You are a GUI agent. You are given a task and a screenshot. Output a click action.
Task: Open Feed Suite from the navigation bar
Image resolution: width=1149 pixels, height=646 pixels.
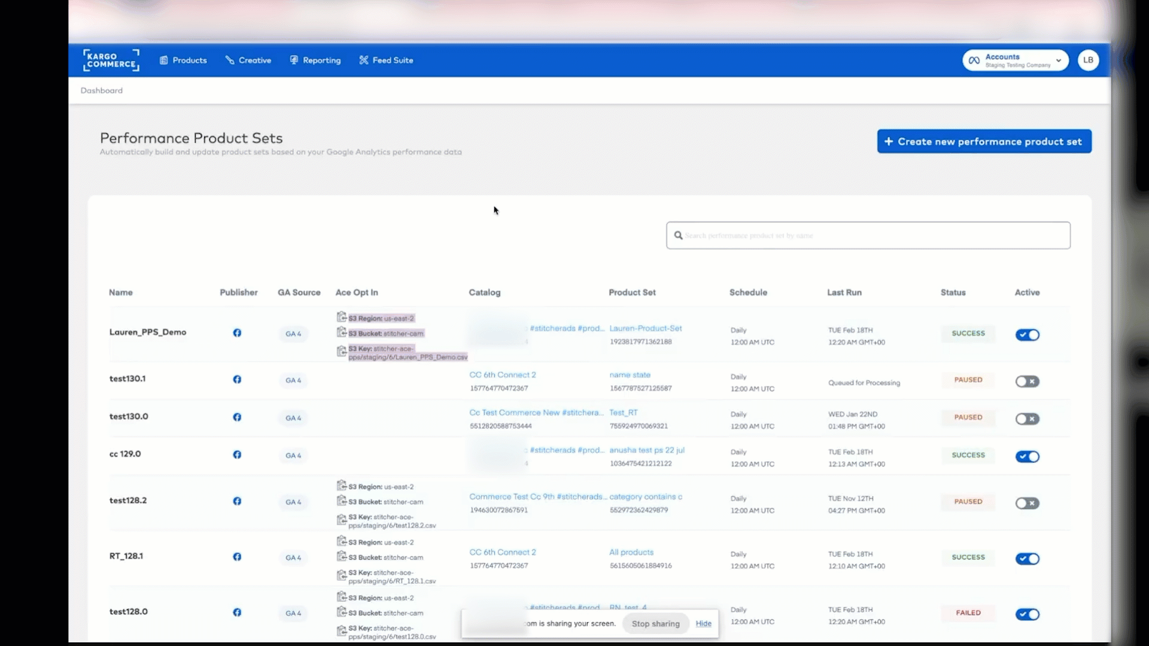pyautogui.click(x=386, y=60)
